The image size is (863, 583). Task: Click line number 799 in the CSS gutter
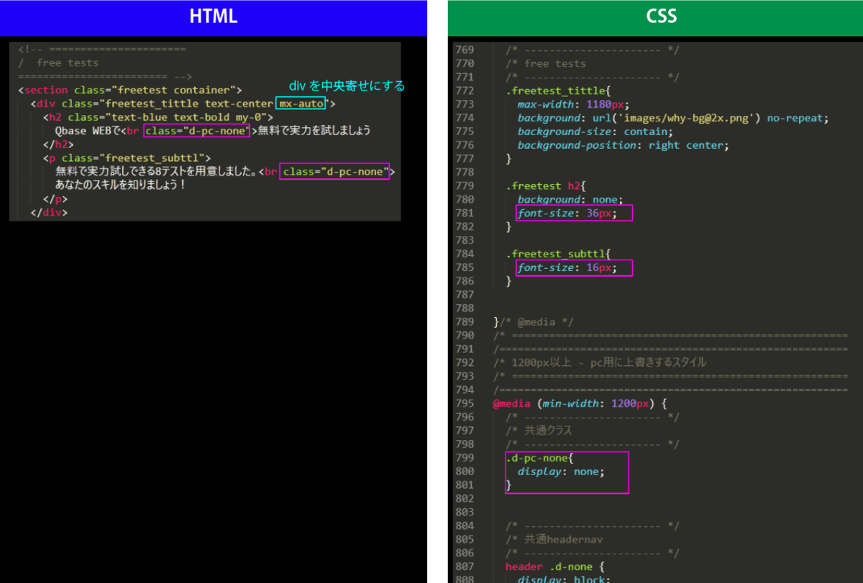[465, 458]
